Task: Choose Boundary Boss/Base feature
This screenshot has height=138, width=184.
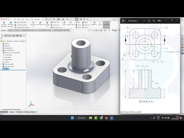Action: tap(22, 27)
